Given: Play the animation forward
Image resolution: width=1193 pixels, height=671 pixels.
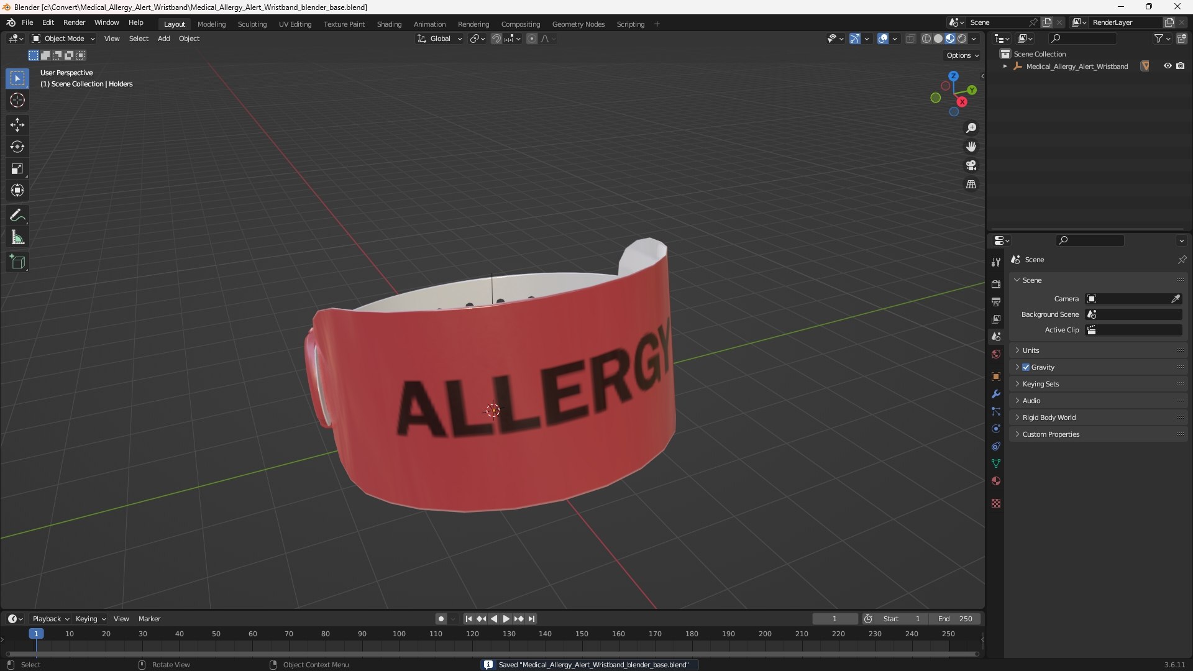Looking at the screenshot, I should 506,619.
